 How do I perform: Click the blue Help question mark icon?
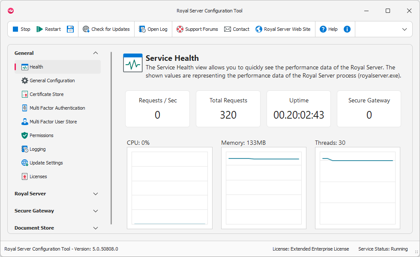coord(323,29)
